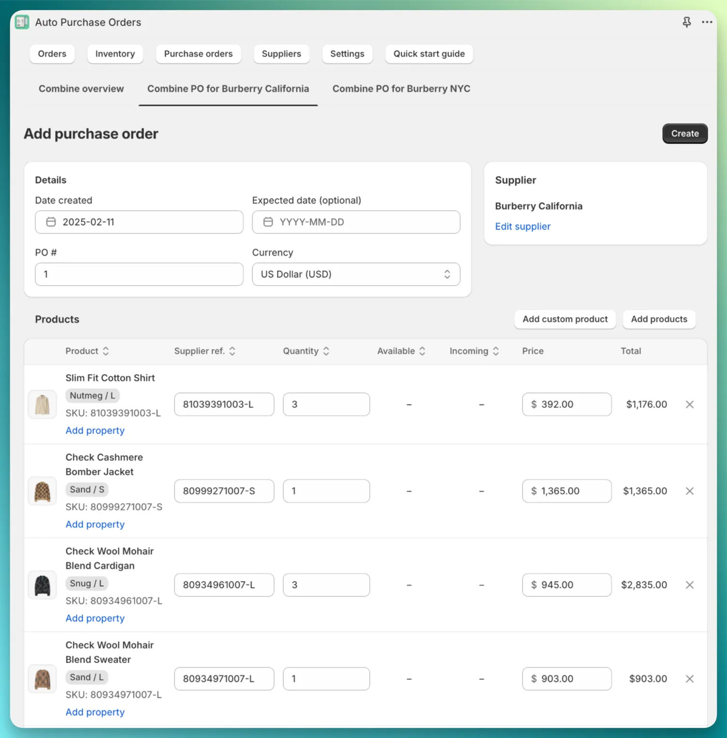727x738 pixels.
Task: Open the Currency US Dollar dropdown
Action: pyautogui.click(x=356, y=274)
